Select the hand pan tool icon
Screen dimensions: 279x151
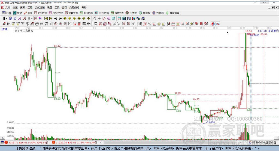point(95,18)
